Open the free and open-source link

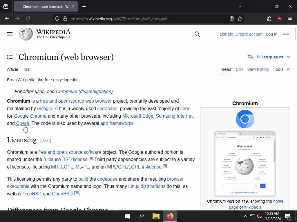pos(62,101)
